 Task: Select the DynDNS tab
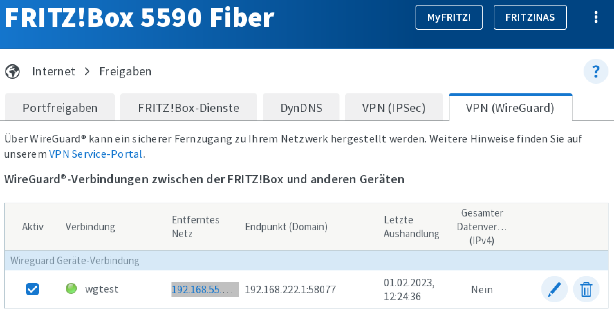click(301, 108)
